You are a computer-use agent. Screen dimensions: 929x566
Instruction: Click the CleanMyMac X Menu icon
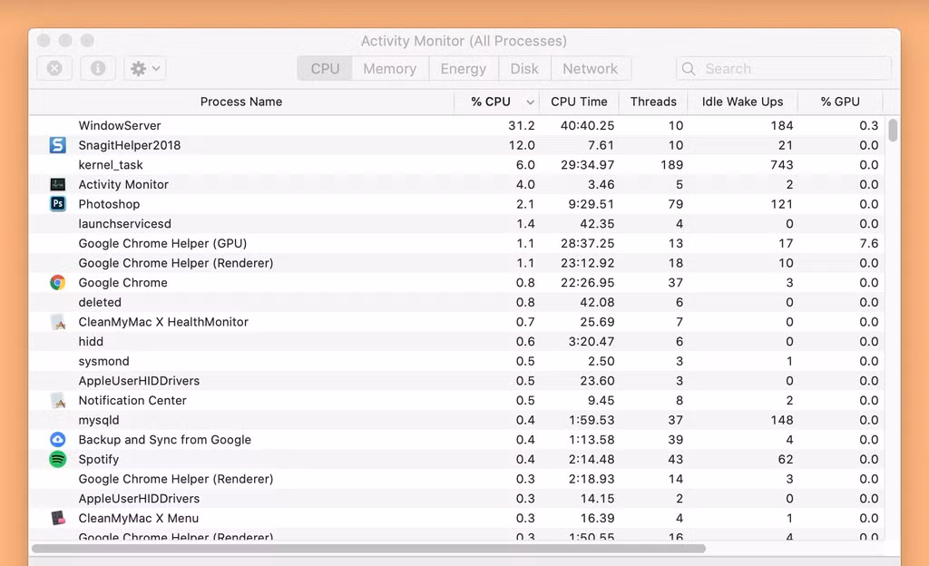pos(57,518)
